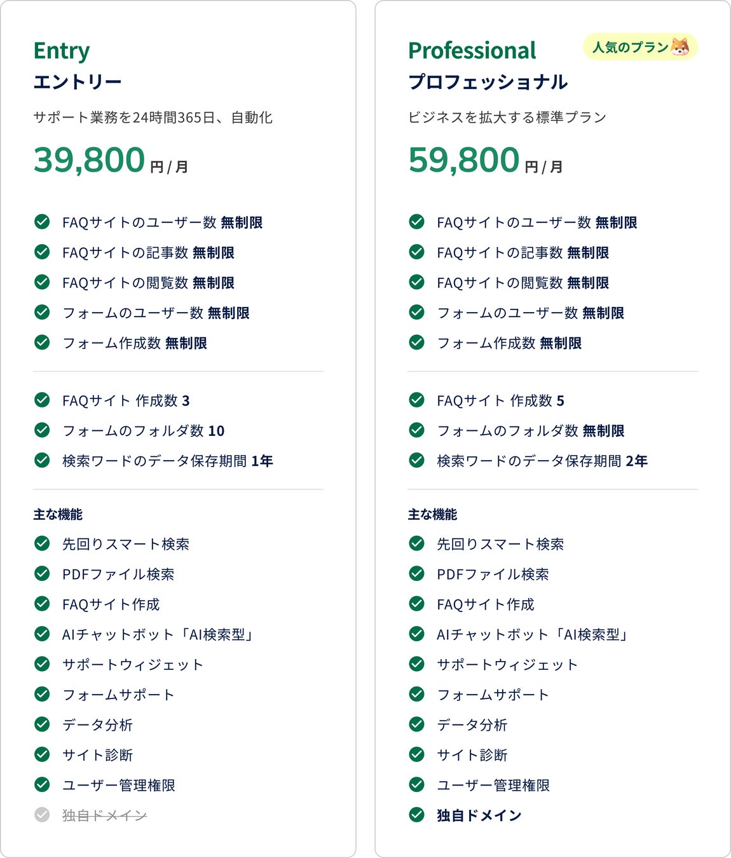
Task: Click check icon for Professional データ分析
Action: [x=417, y=725]
